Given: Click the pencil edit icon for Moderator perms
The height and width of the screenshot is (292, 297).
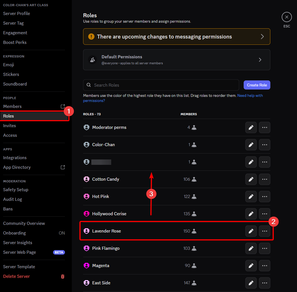Looking at the screenshot, I should 251,127.
